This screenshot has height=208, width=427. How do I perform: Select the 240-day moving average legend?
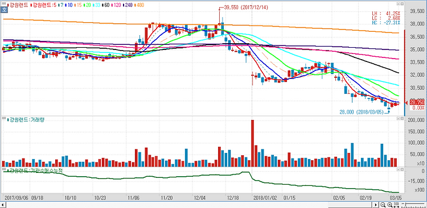pyautogui.click(x=127, y=5)
